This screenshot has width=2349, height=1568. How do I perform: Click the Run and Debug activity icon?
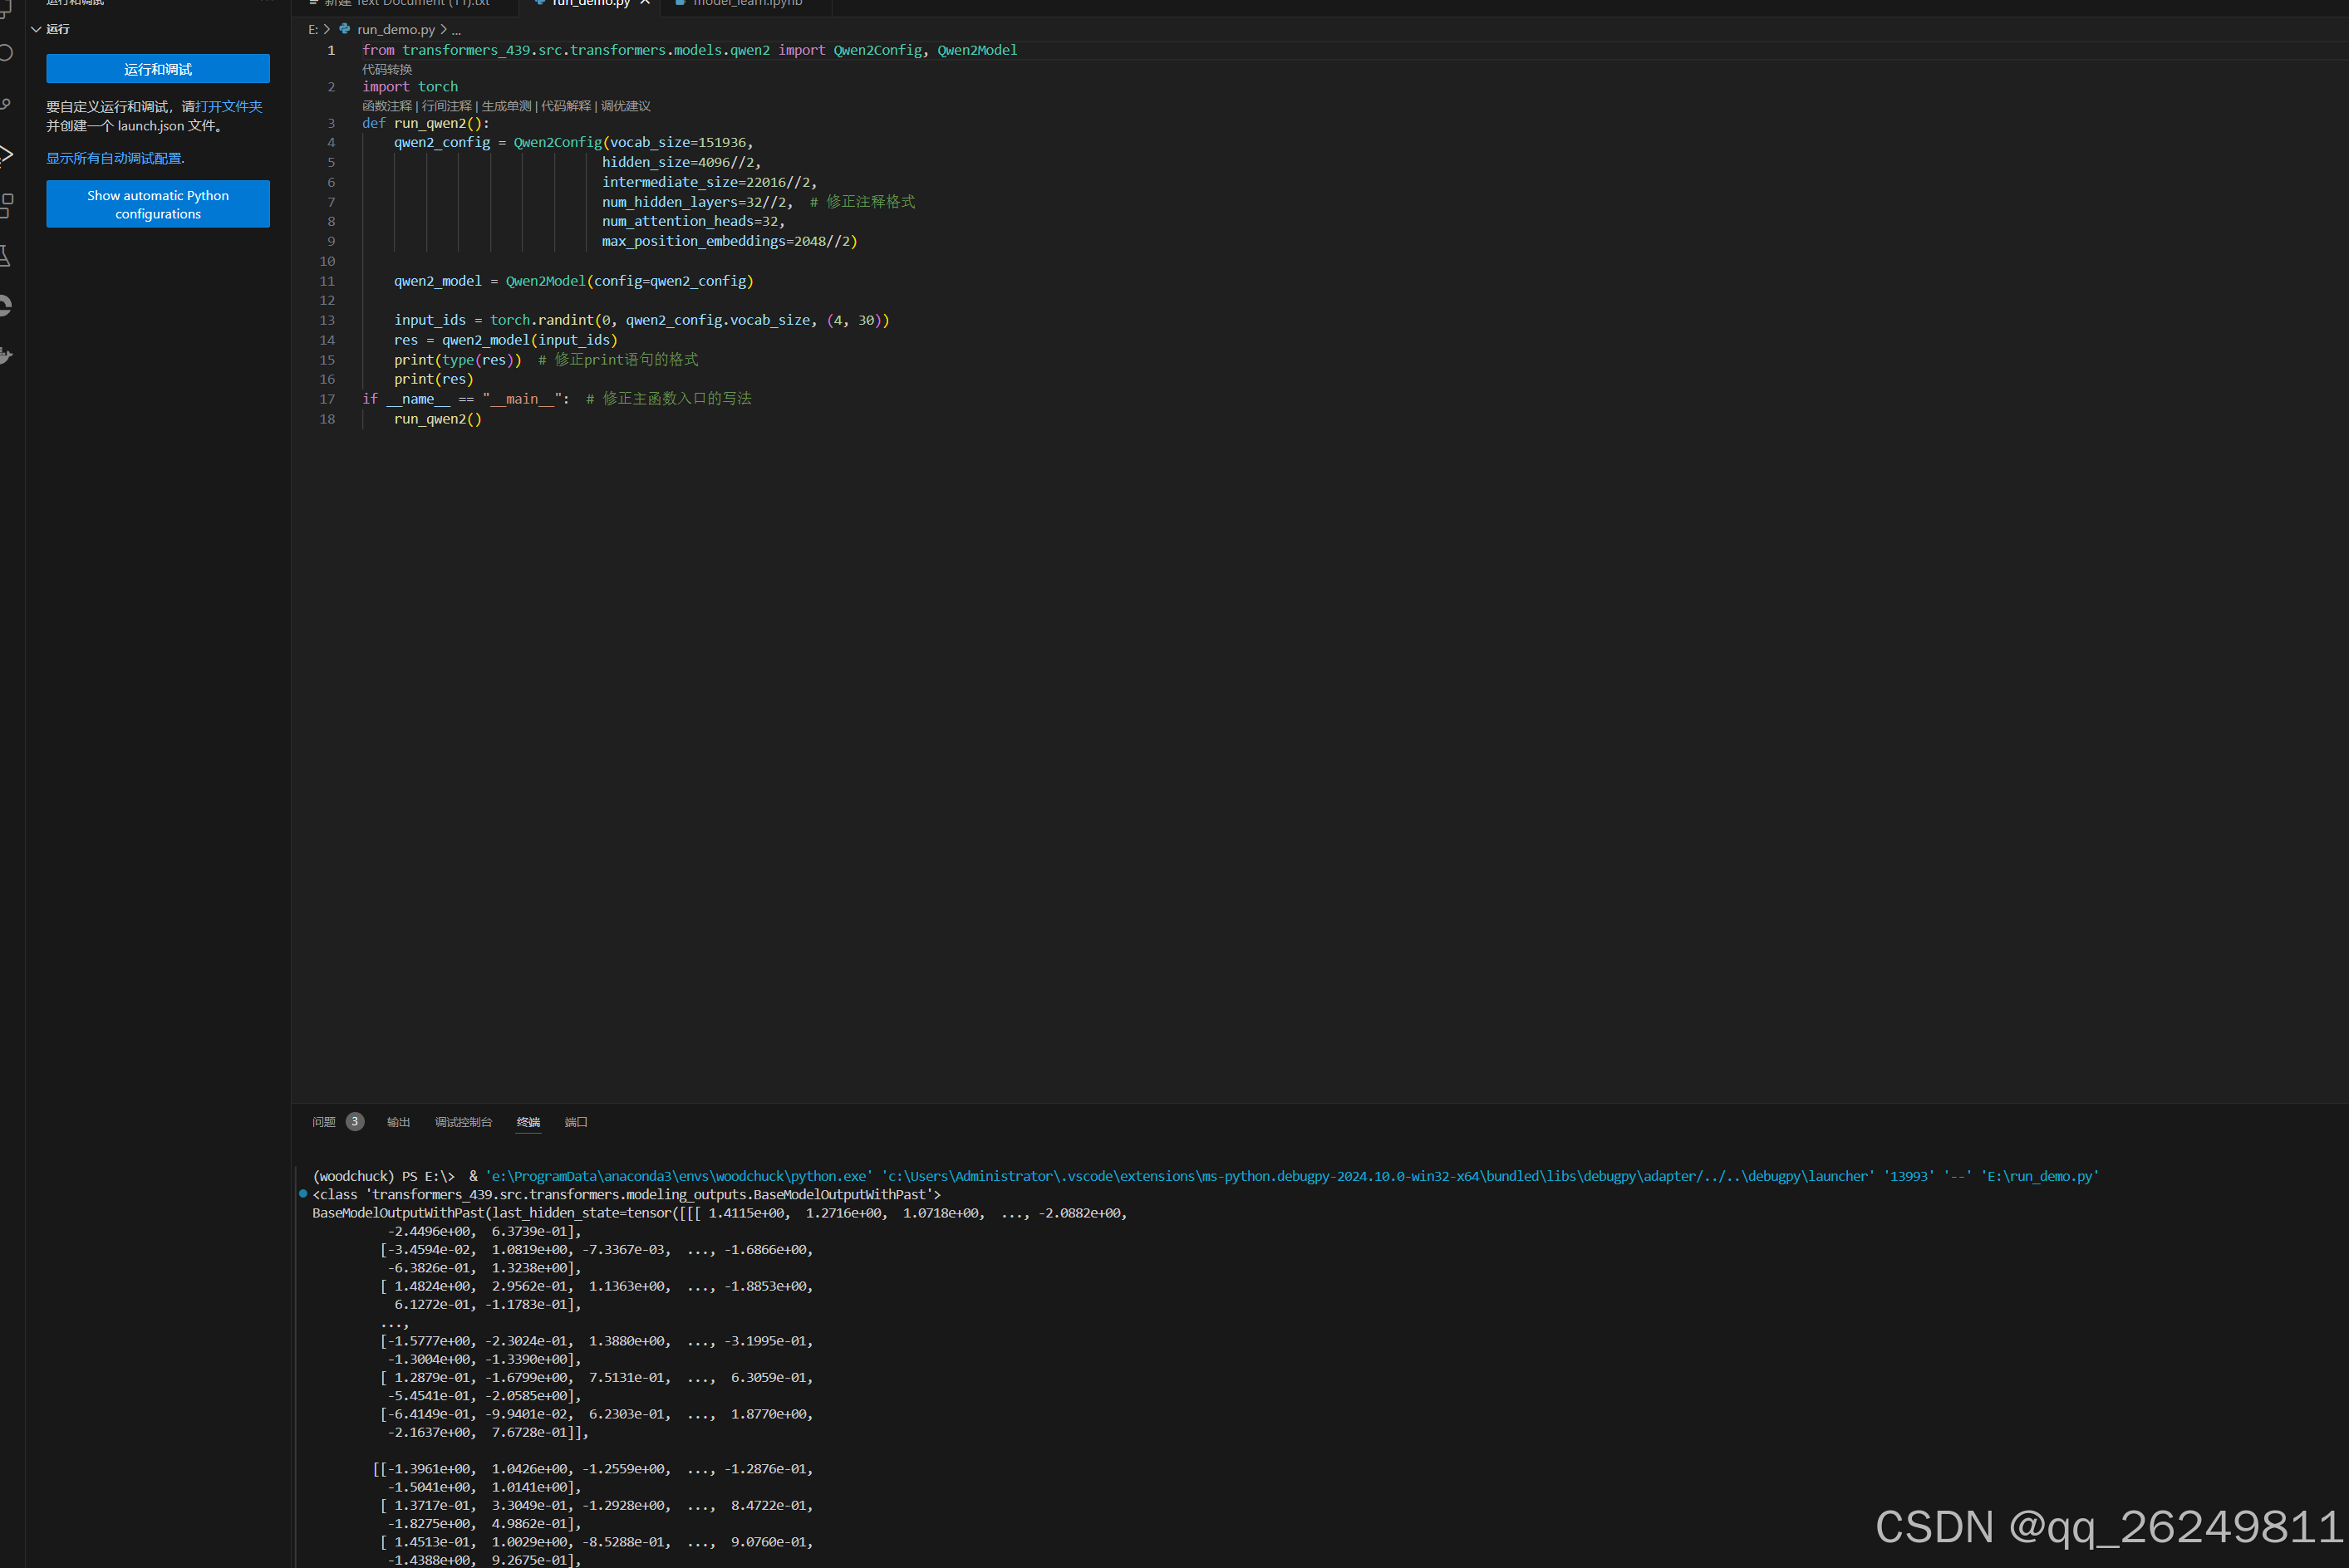(6, 154)
